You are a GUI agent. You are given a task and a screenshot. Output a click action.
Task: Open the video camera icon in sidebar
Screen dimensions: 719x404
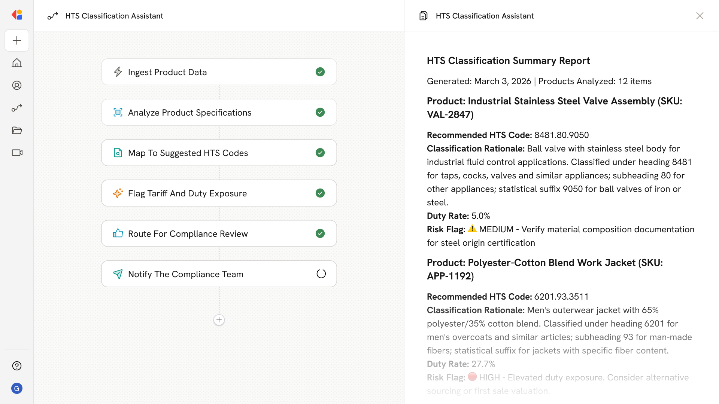coord(17,153)
